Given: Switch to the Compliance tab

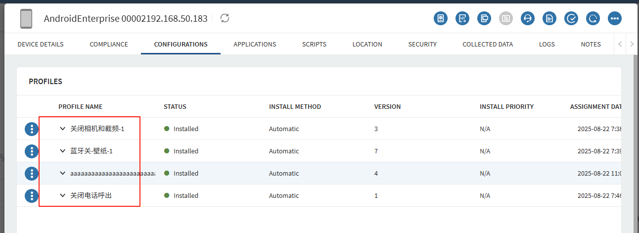Looking at the screenshot, I should click(109, 44).
